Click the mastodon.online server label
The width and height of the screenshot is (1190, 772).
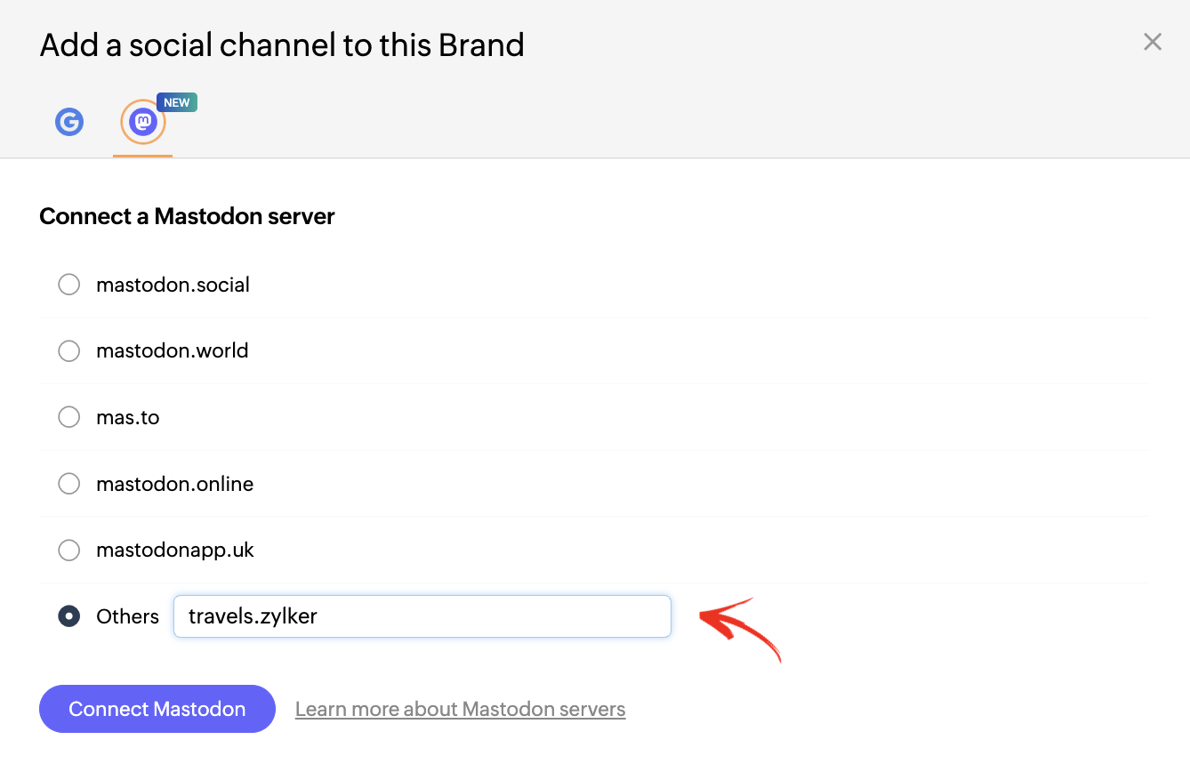174,484
